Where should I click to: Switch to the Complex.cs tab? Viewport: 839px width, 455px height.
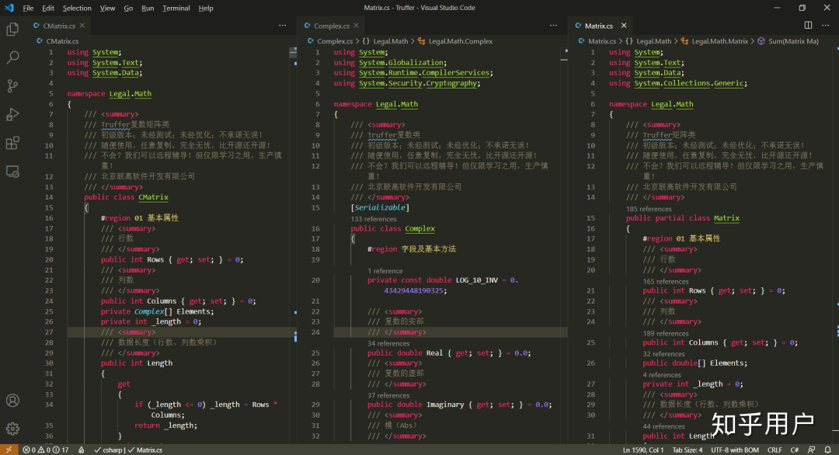point(331,26)
